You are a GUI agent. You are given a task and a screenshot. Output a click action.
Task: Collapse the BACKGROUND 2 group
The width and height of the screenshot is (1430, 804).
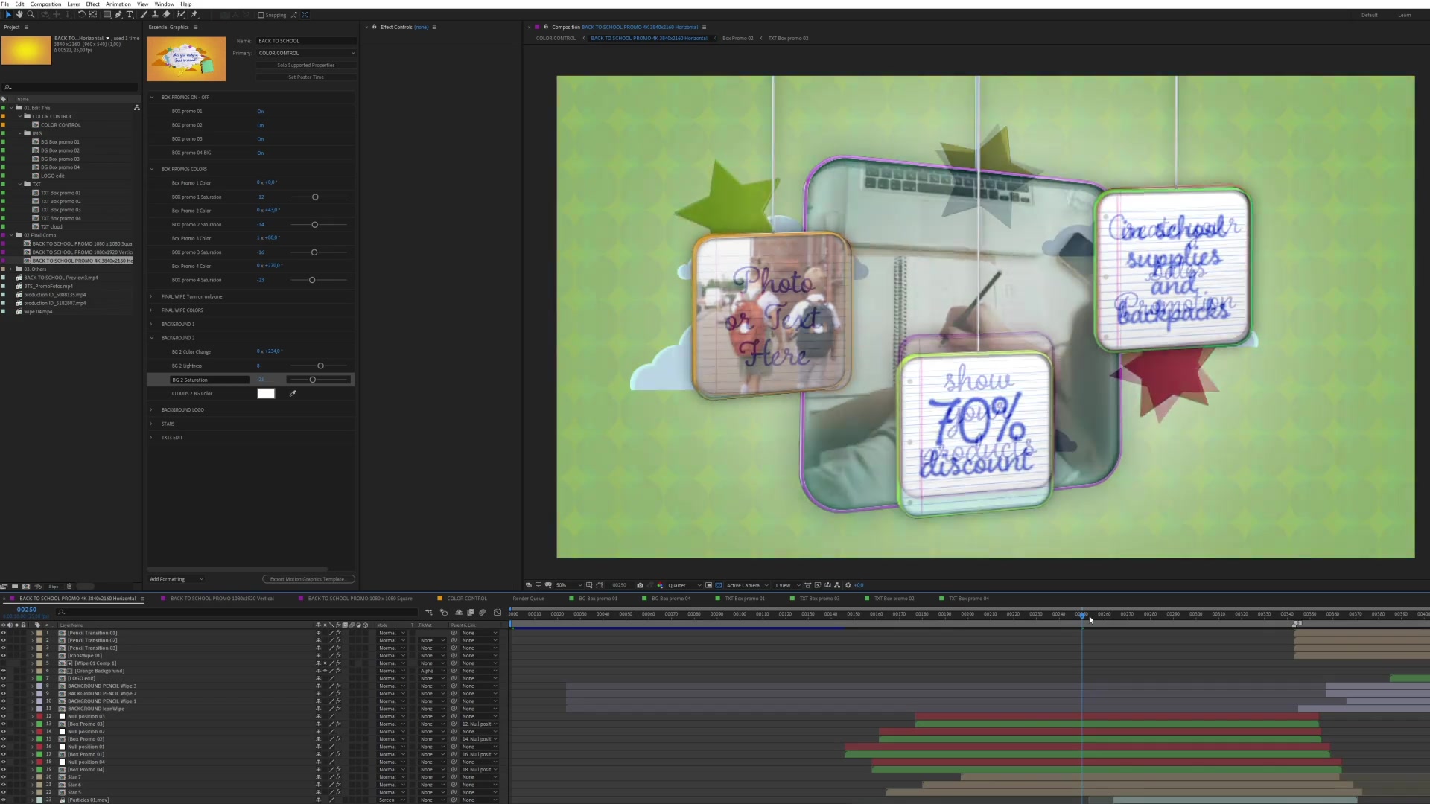(x=152, y=338)
